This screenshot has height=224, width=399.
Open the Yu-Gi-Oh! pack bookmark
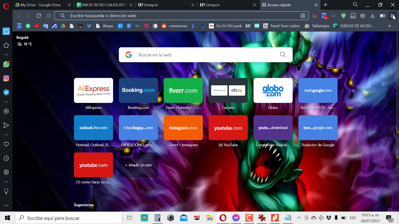coord(225,26)
